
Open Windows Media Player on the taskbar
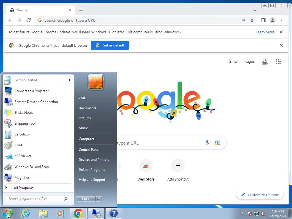click(x=60, y=213)
